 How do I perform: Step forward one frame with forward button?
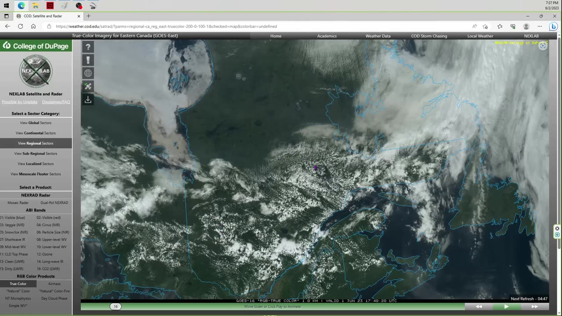(x=534, y=306)
